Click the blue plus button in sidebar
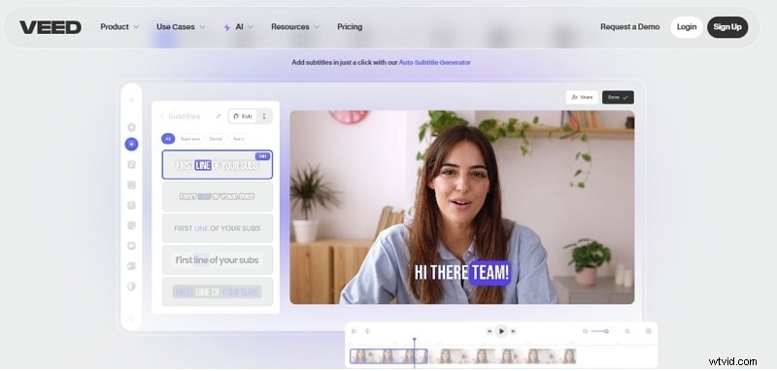 point(131,144)
